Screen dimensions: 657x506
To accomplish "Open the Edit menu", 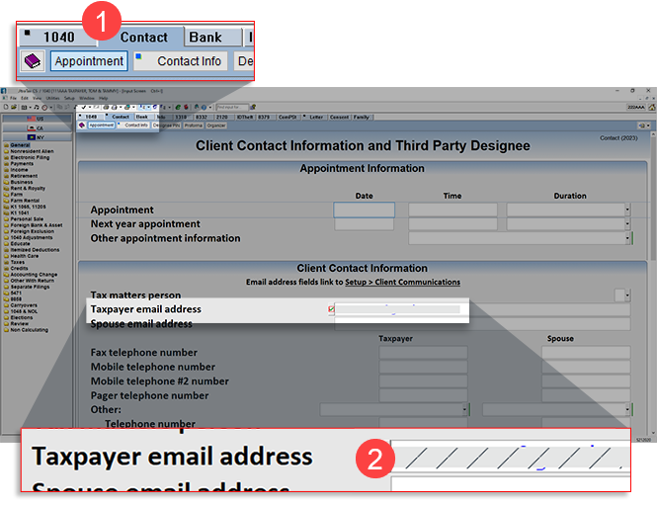I will [x=25, y=98].
